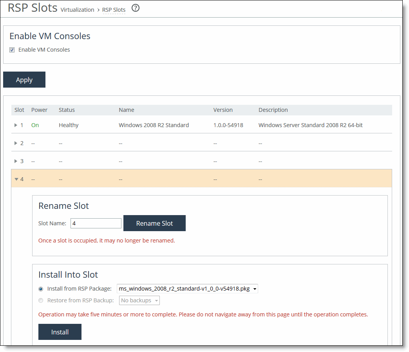This screenshot has height=352, width=409.
Task: Select Windows 2008 R2 Standard slot name
Action: pyautogui.click(x=154, y=125)
